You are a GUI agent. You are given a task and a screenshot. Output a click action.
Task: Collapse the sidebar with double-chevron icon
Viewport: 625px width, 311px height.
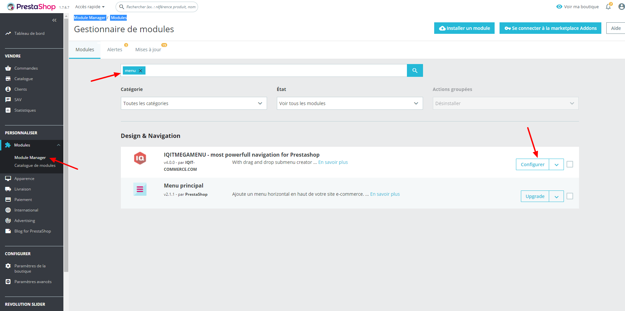click(55, 20)
